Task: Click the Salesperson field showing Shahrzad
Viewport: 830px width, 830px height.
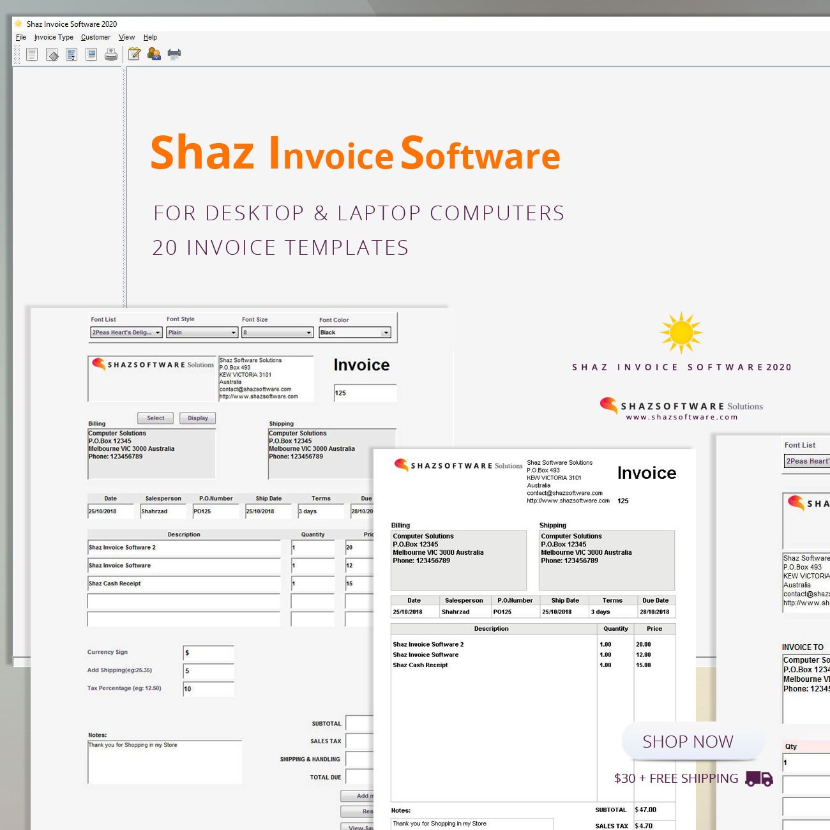Action: (x=163, y=511)
